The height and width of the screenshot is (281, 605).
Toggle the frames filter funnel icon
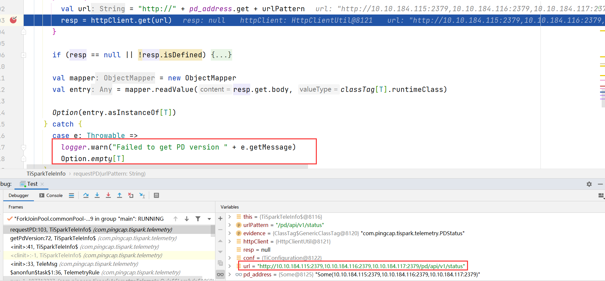pos(198,219)
